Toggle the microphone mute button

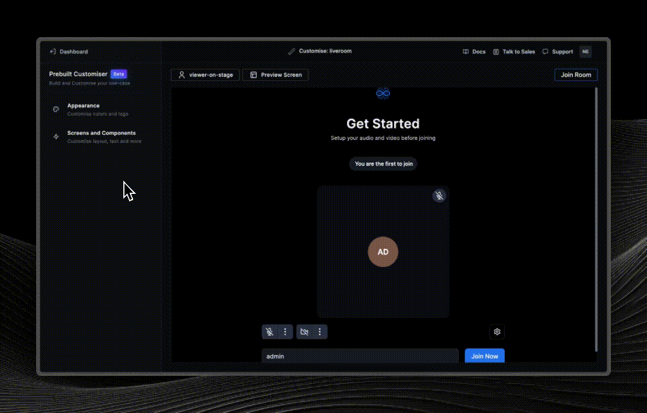pos(270,332)
